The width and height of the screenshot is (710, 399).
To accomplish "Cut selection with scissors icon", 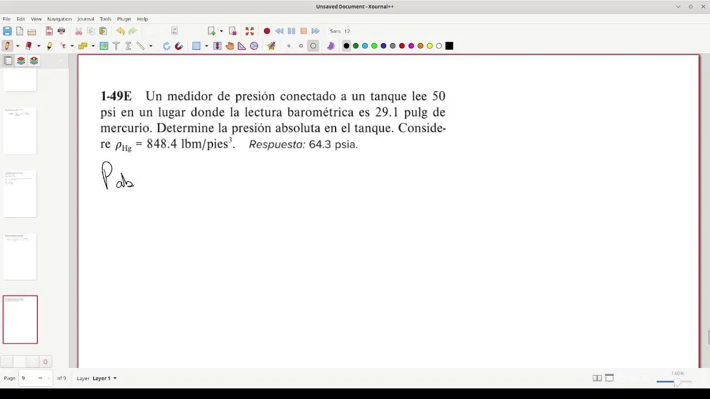I will pyautogui.click(x=79, y=31).
